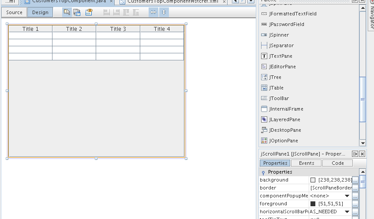The width and height of the screenshot is (374, 219).
Task: Select JTable in the palette
Action: 276,88
